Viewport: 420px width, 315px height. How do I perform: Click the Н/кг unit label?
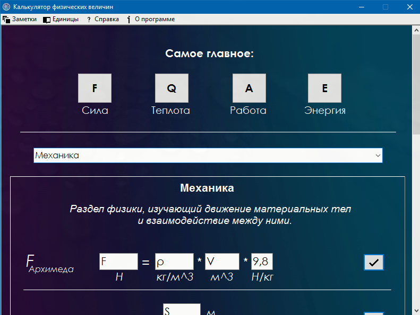pos(262,277)
